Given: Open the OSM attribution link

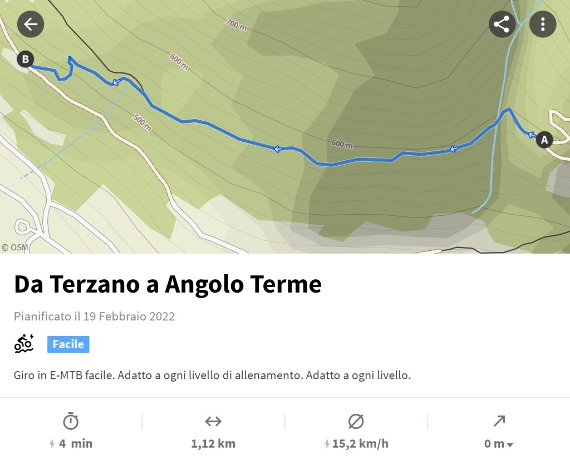Looking at the screenshot, I should [x=15, y=247].
